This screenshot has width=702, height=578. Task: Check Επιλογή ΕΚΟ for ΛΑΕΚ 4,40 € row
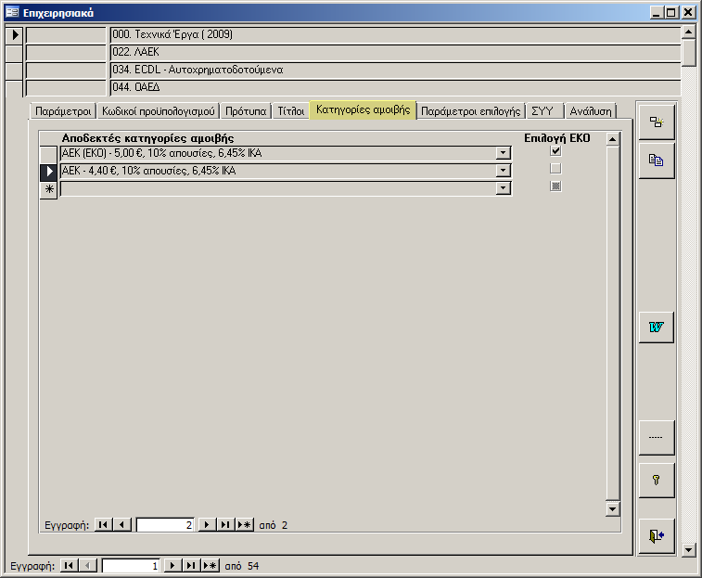click(555, 169)
